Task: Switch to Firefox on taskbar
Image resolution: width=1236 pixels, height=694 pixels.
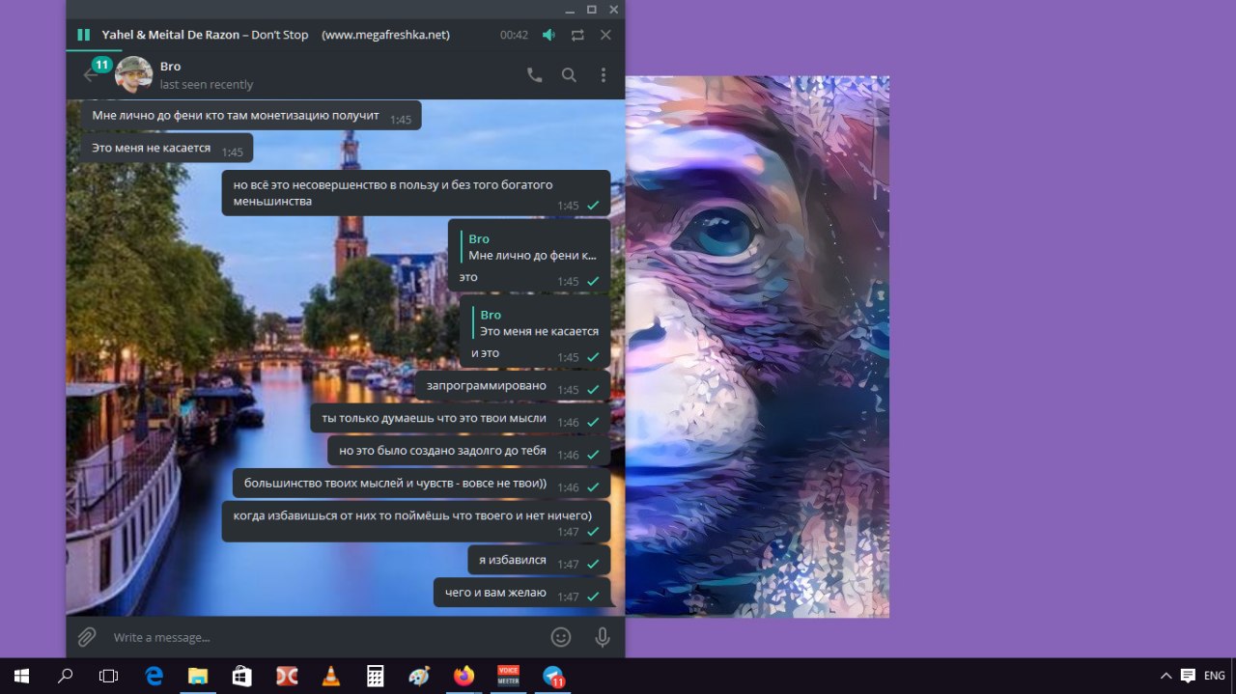Action: click(x=463, y=676)
